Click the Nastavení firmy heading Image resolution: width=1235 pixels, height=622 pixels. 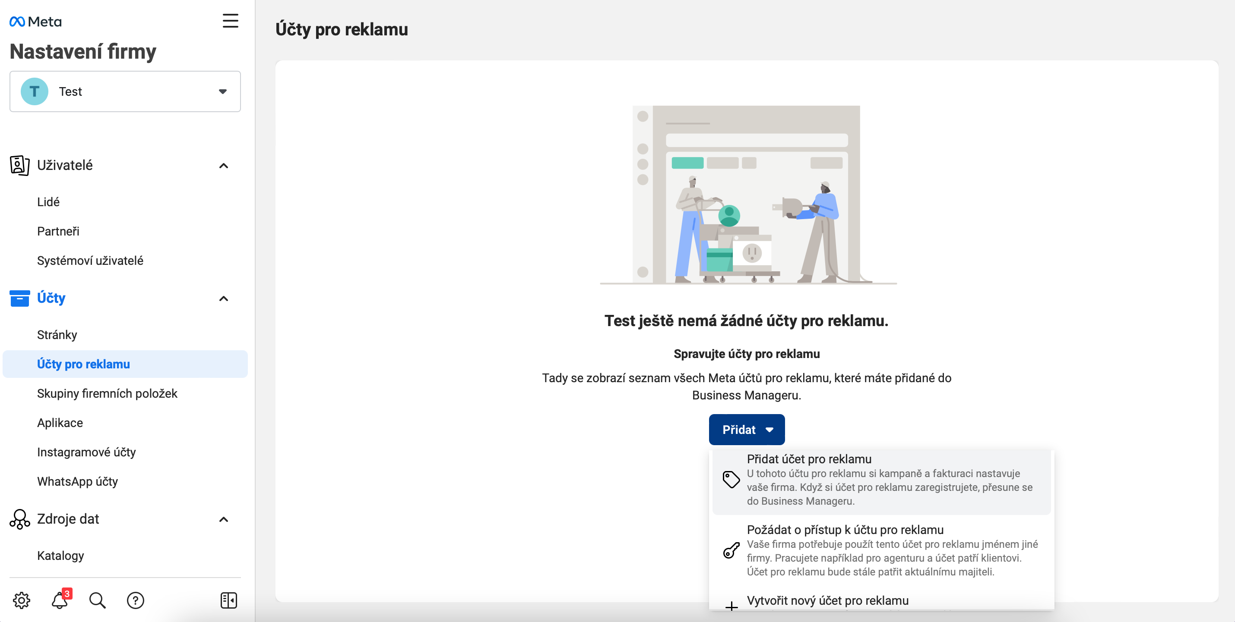(83, 52)
